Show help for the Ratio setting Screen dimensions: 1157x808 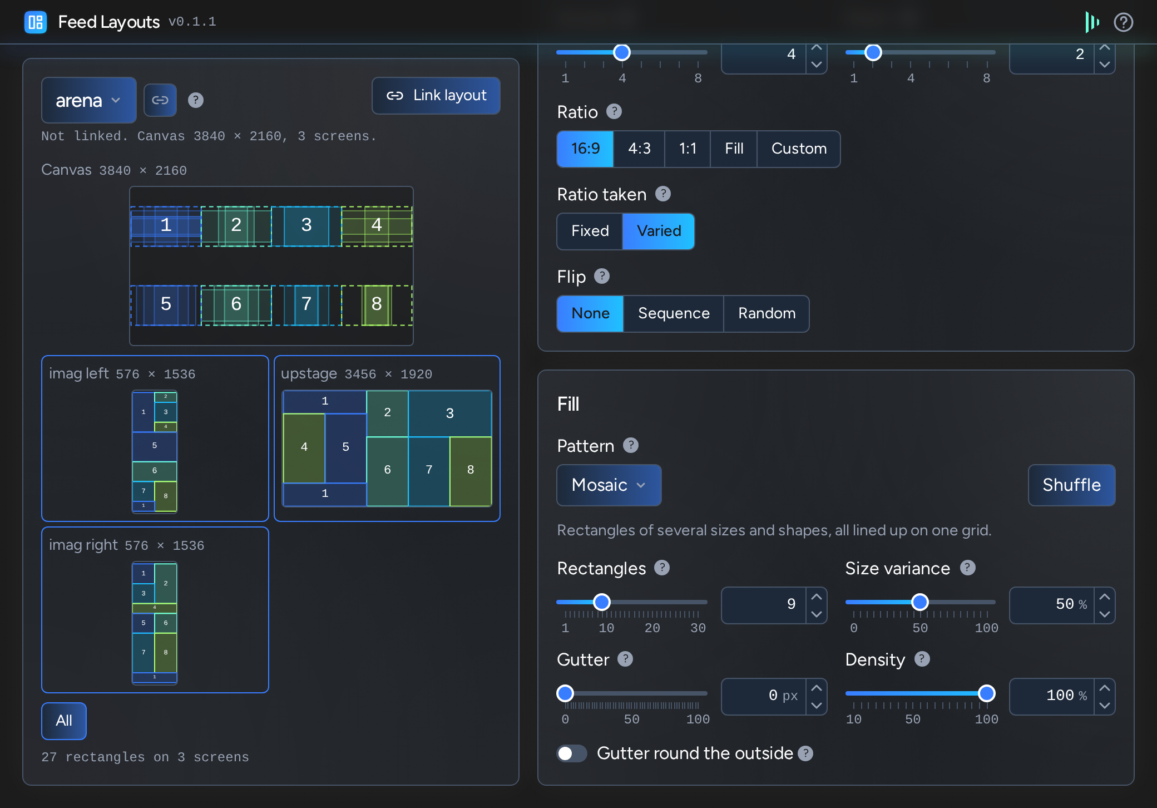[x=614, y=111]
